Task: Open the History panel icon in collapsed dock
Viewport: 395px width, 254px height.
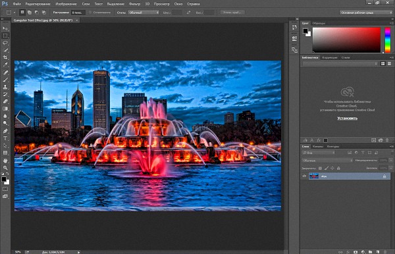Action: 294,28
